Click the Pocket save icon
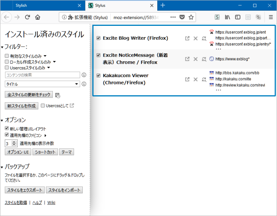Screen dimensions: 277x216 pyautogui.click(x=182, y=17)
